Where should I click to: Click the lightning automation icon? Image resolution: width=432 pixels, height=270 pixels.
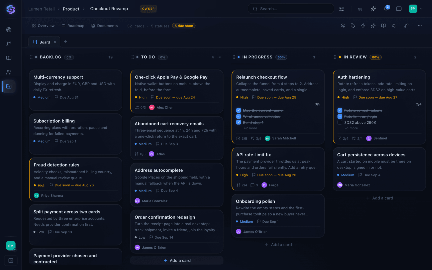[363, 26]
